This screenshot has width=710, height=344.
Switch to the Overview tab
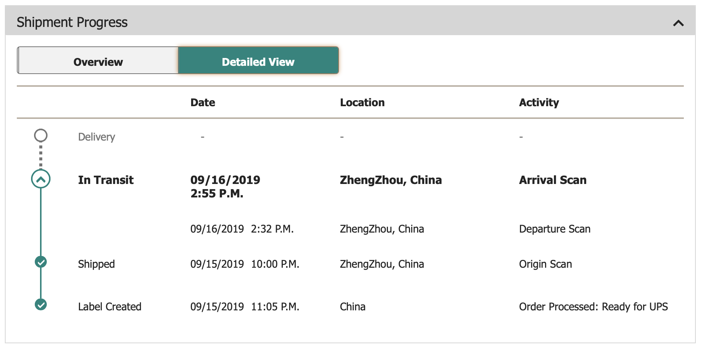[98, 60]
